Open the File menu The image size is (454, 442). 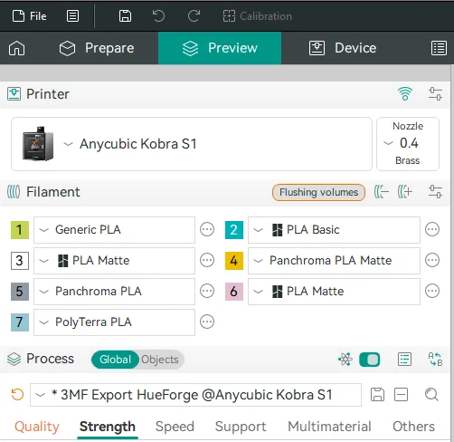[x=29, y=16]
